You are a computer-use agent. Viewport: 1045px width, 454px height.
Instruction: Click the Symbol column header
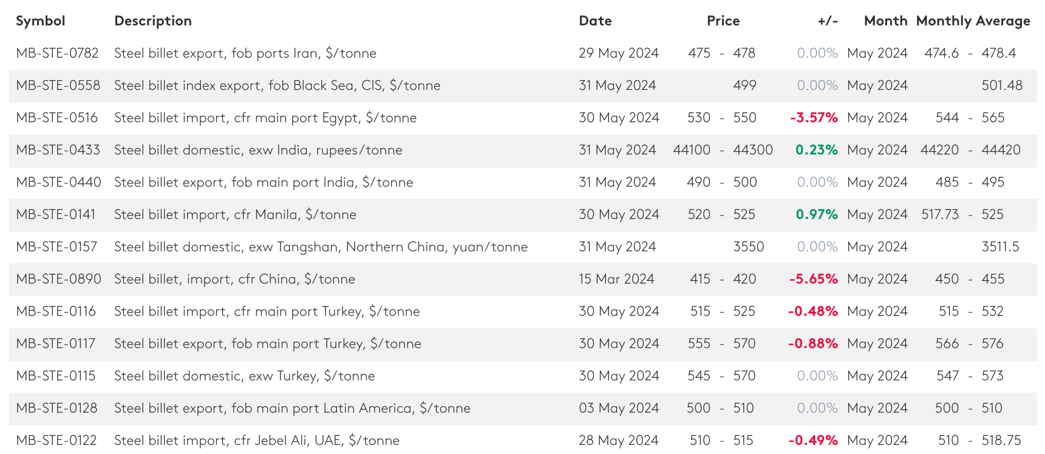point(40,21)
